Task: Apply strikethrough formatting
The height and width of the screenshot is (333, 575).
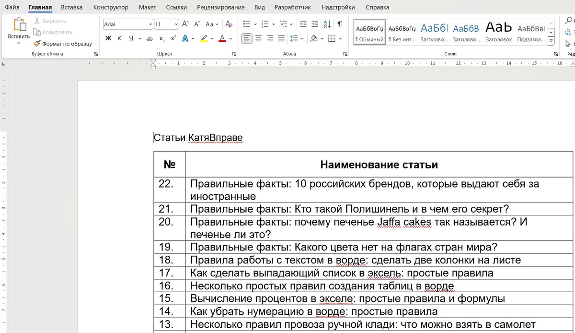Action: [149, 38]
